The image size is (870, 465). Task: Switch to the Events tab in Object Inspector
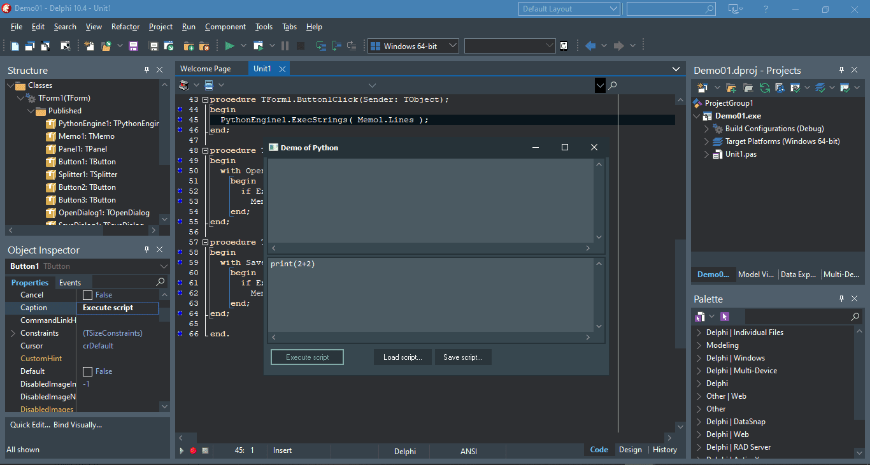point(71,282)
